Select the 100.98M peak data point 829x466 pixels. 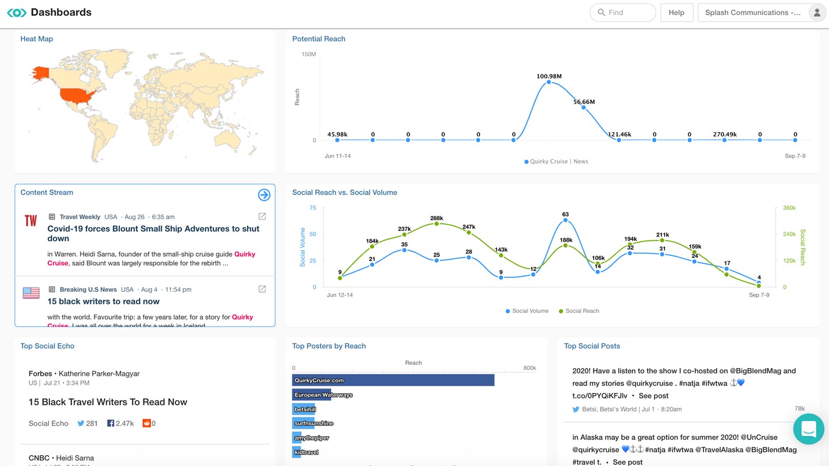click(x=549, y=82)
